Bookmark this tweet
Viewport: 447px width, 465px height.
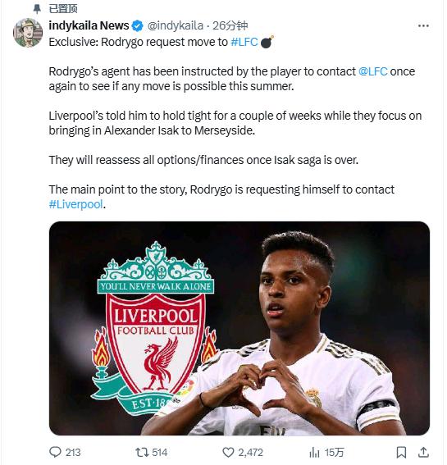(x=401, y=452)
